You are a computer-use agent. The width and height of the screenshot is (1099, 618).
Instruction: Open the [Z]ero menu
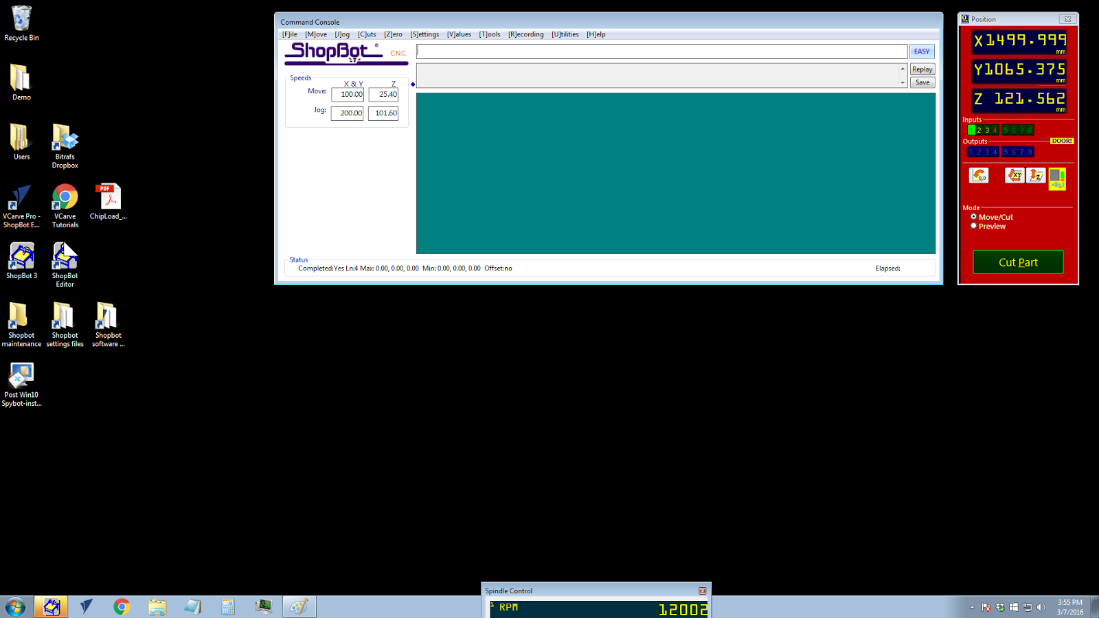[393, 34]
